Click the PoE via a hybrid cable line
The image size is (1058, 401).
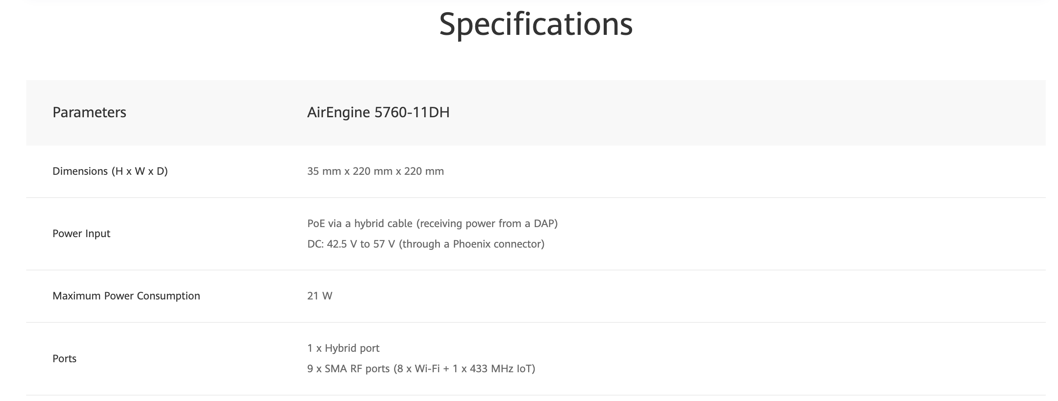coord(432,224)
